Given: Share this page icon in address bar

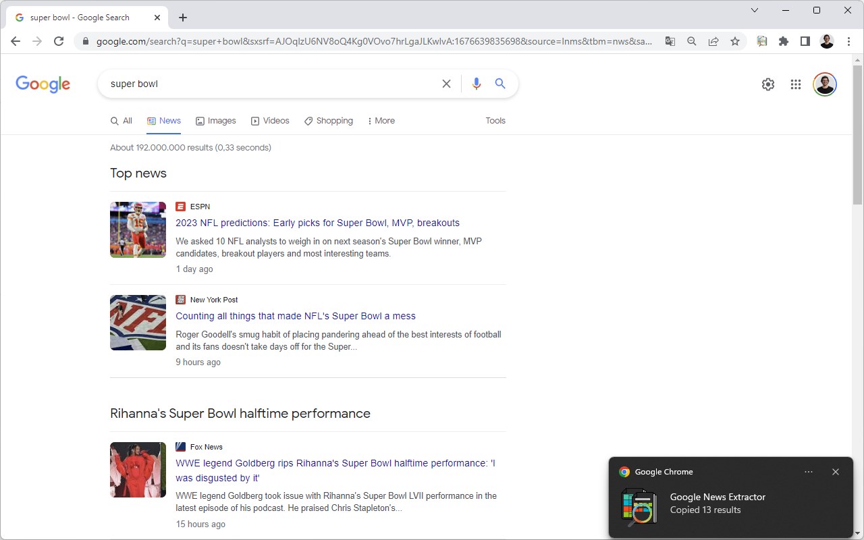Looking at the screenshot, I should (713, 41).
